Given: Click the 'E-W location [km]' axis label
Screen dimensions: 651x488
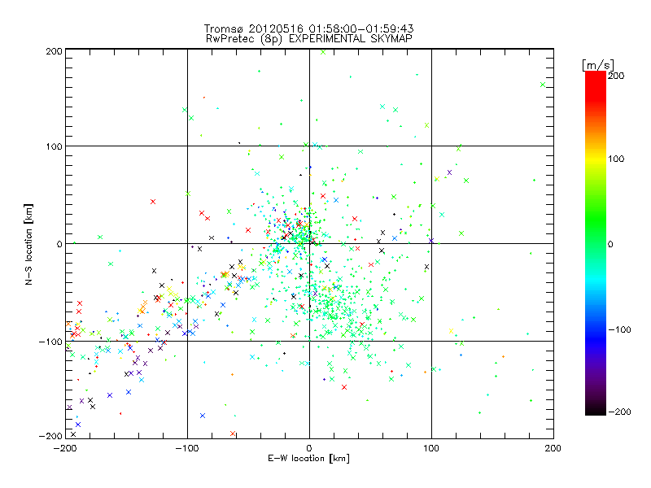Looking at the screenshot, I should (x=308, y=459).
